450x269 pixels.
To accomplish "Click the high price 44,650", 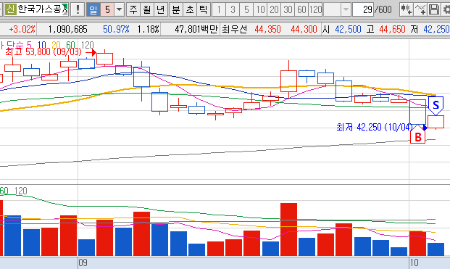I will (x=392, y=29).
